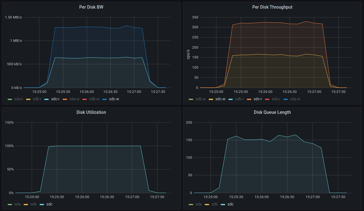Click cyan swatch of sdc in Disk Utilization legend
Image resolution: width=364 pixels, height=211 pixels.
tap(42, 205)
